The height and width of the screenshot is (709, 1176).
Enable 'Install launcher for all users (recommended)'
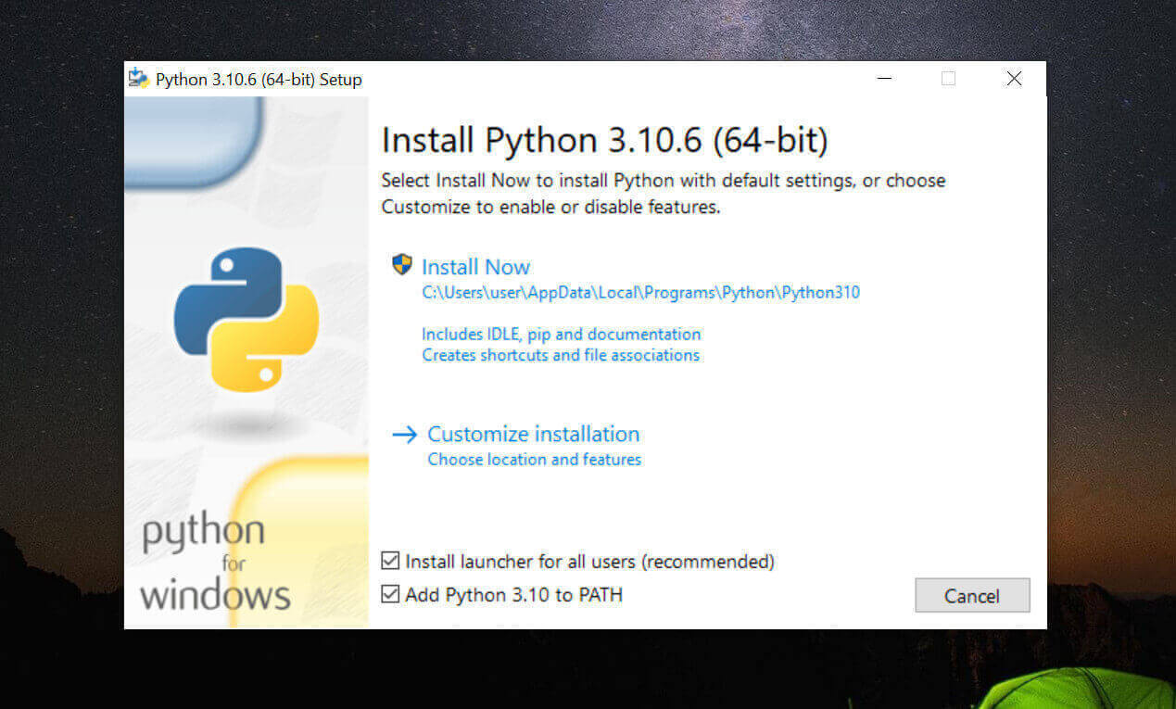pos(390,561)
